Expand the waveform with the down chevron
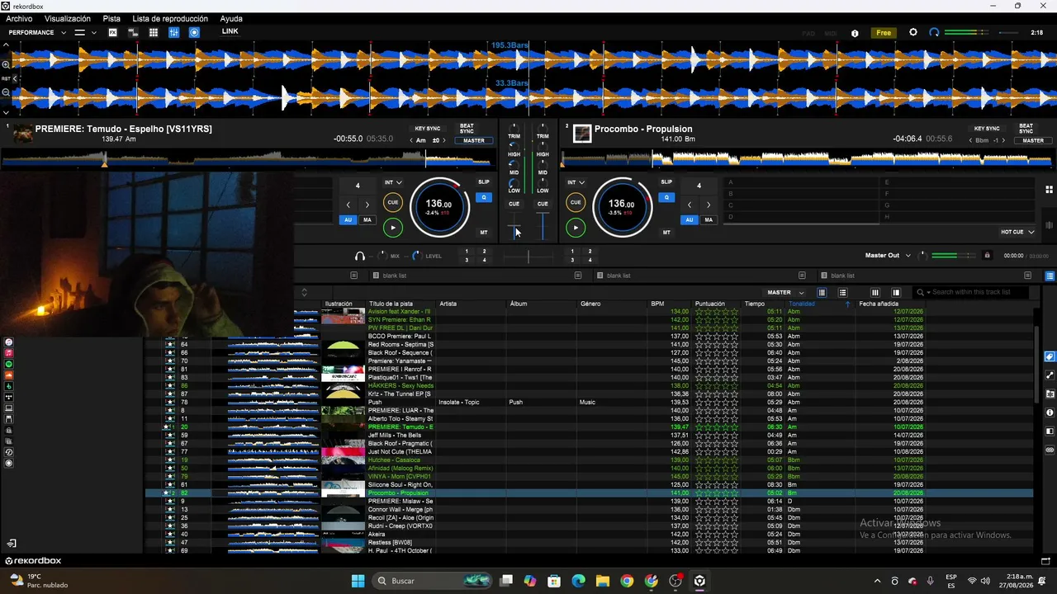The image size is (1057, 594). coord(6,112)
